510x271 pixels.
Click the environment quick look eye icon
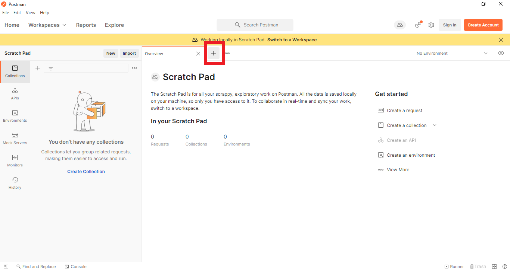[x=501, y=53]
